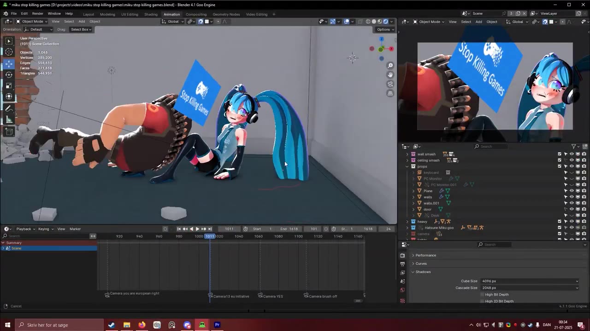Open the outliner filter funnel
Image resolution: width=590 pixels, height=331 pixels.
point(574,146)
